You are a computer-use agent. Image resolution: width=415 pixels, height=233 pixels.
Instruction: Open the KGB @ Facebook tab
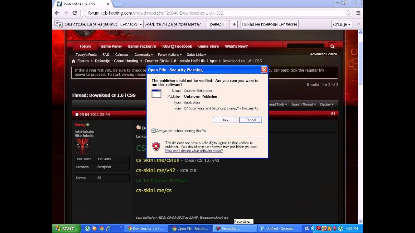point(177,46)
